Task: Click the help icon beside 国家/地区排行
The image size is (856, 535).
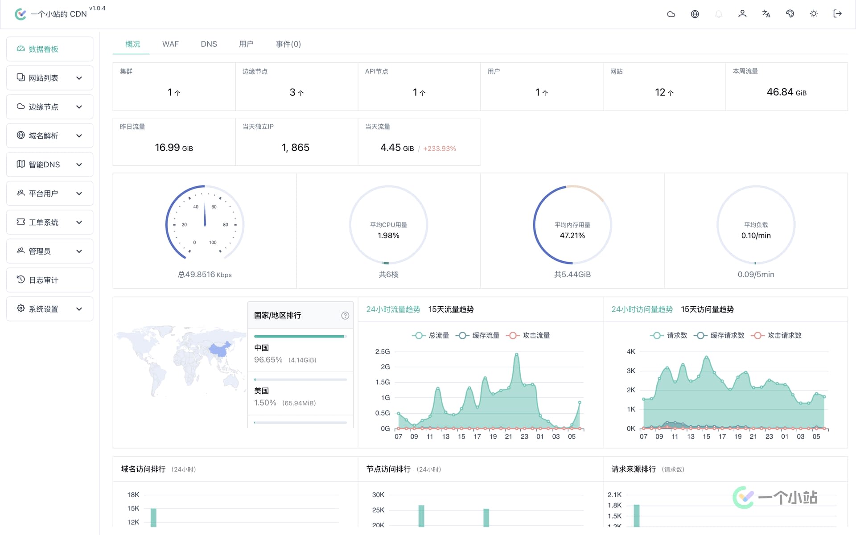Action: (345, 315)
